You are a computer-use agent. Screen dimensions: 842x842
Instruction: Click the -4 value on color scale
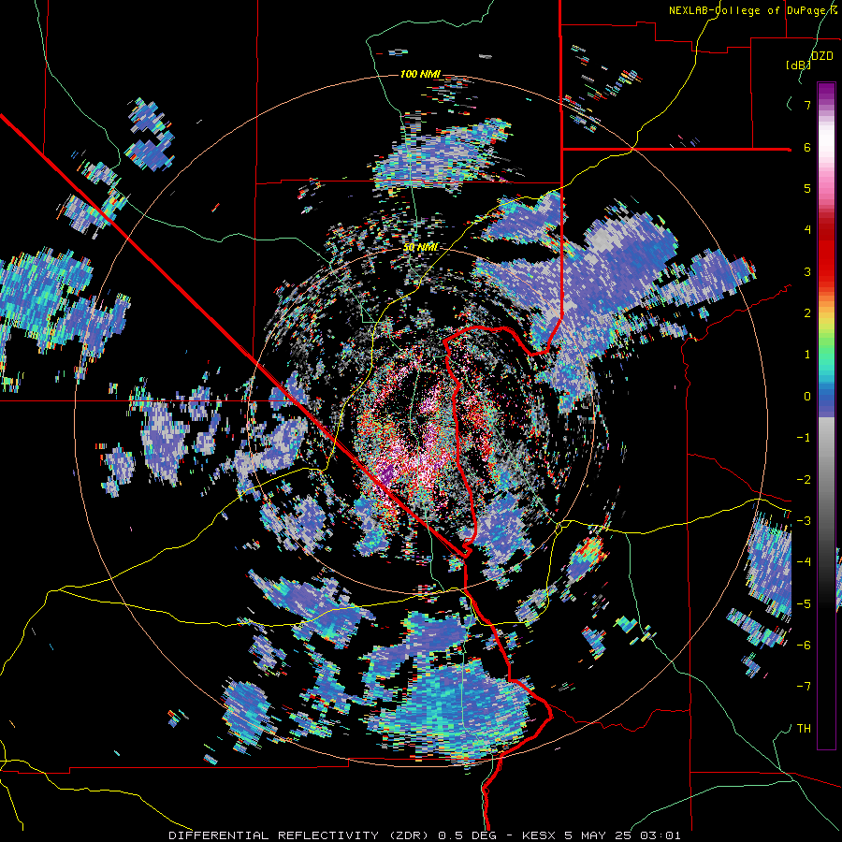pos(804,562)
